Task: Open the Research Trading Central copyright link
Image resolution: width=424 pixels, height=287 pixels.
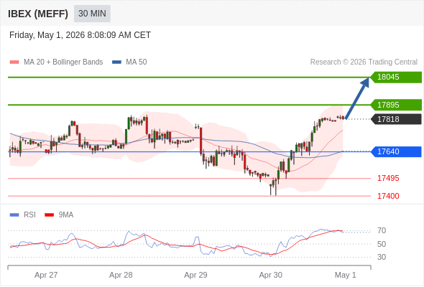Action: click(x=364, y=62)
